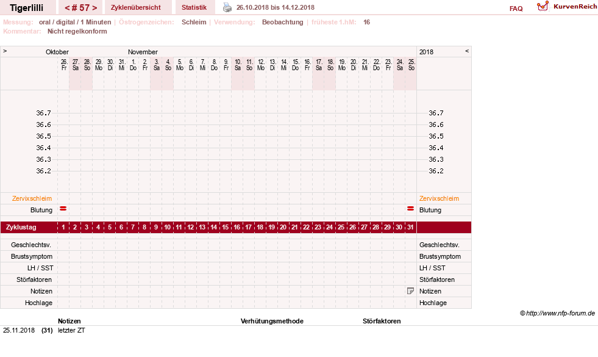Click the bleeding marker on cycle day 1
The width and height of the screenshot is (598, 357).
pyautogui.click(x=63, y=209)
